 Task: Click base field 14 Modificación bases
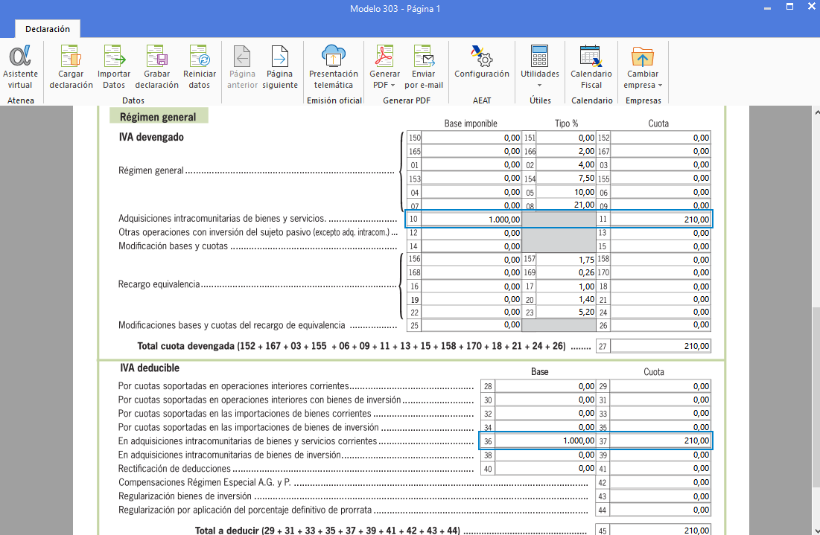(471, 246)
